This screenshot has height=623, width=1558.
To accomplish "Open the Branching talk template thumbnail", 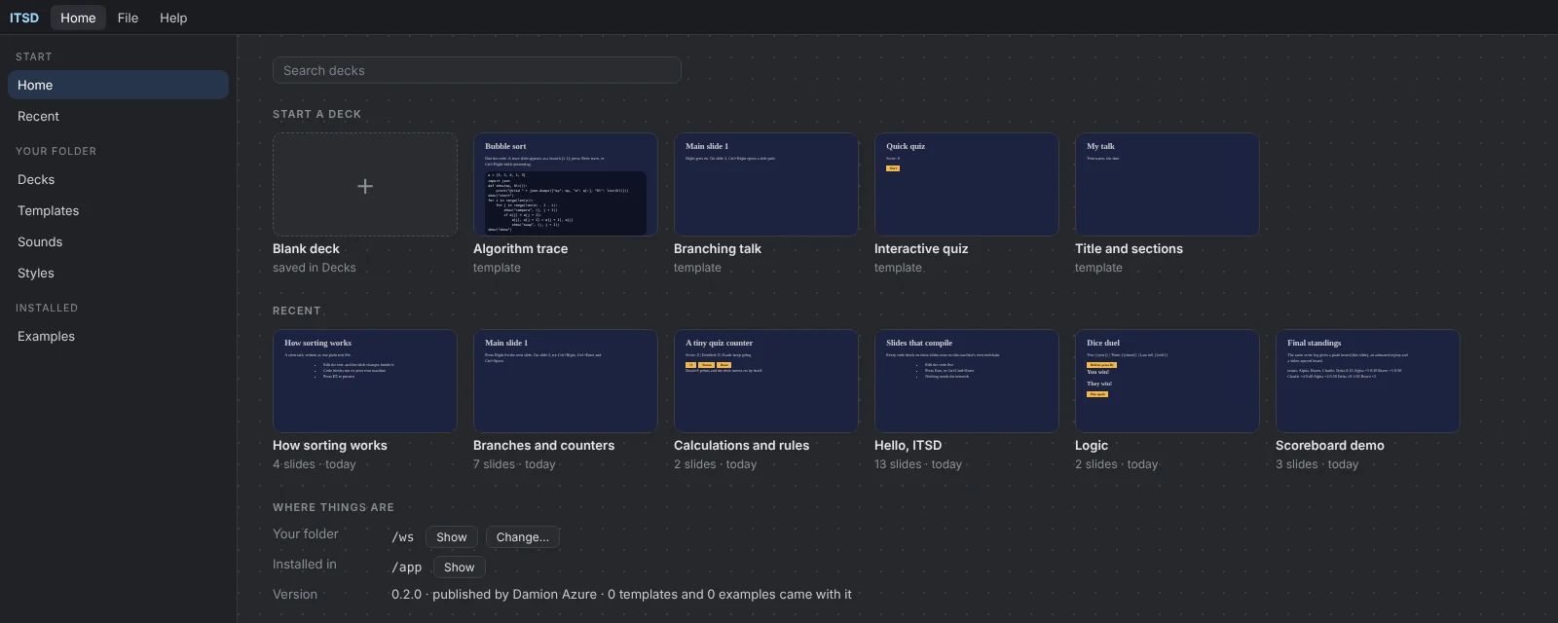I will tap(766, 184).
